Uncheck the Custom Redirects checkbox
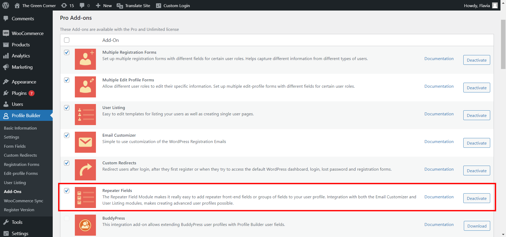Image resolution: width=506 pixels, height=237 pixels. coord(67,163)
